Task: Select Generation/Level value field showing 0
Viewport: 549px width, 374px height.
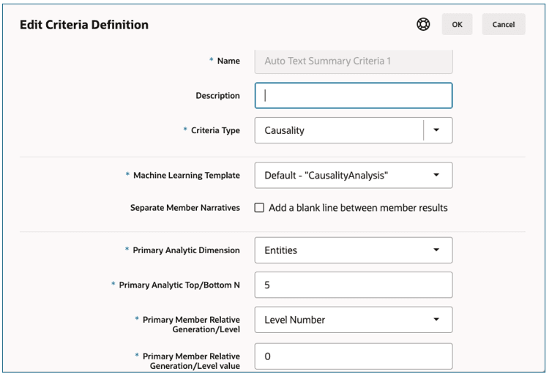Action: 354,356
